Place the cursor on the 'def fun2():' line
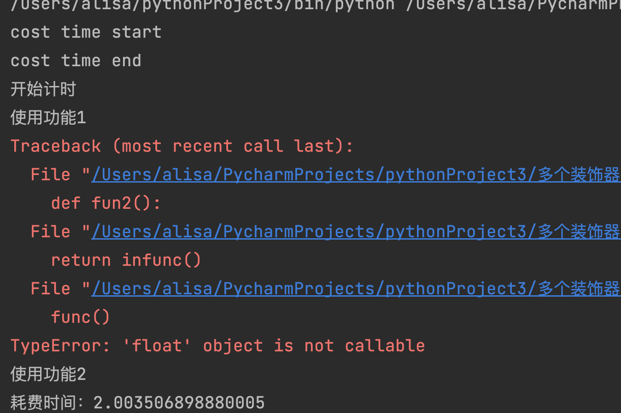Screen dimensions: 621x413 (106, 203)
